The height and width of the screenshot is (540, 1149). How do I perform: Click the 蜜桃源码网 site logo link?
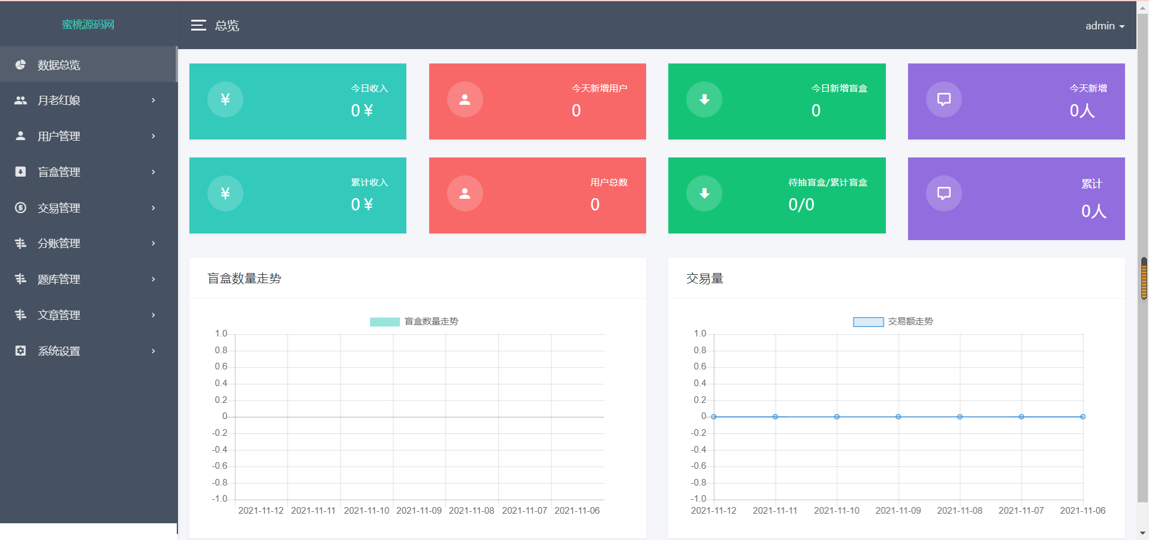coord(88,25)
